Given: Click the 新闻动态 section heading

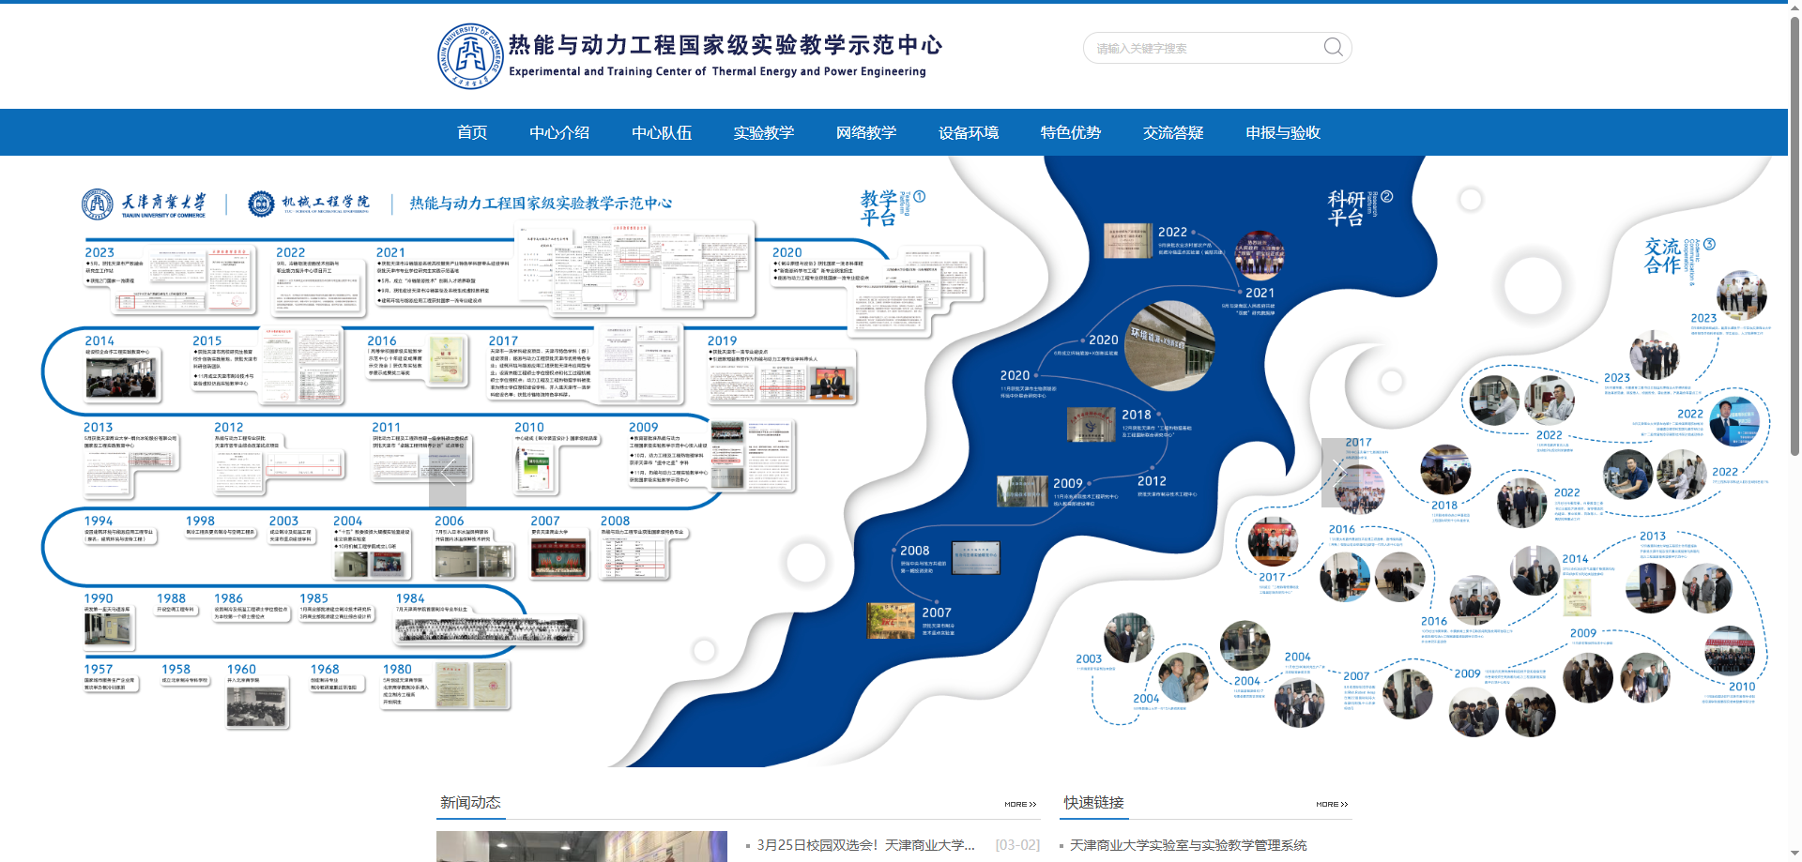Looking at the screenshot, I should [470, 802].
